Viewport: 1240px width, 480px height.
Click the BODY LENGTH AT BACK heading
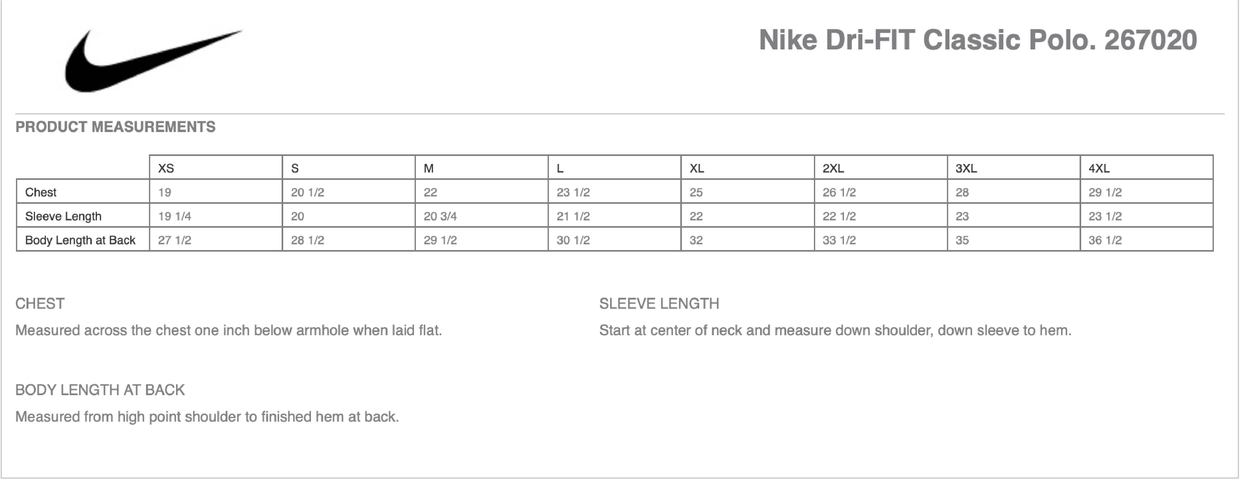[x=100, y=390]
